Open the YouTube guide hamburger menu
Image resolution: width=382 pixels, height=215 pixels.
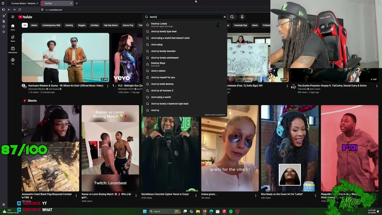pos(13,17)
